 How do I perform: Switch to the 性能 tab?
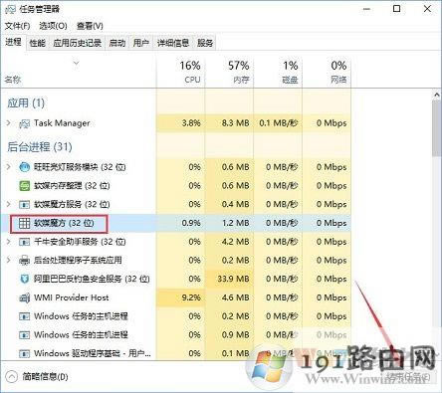[37, 43]
